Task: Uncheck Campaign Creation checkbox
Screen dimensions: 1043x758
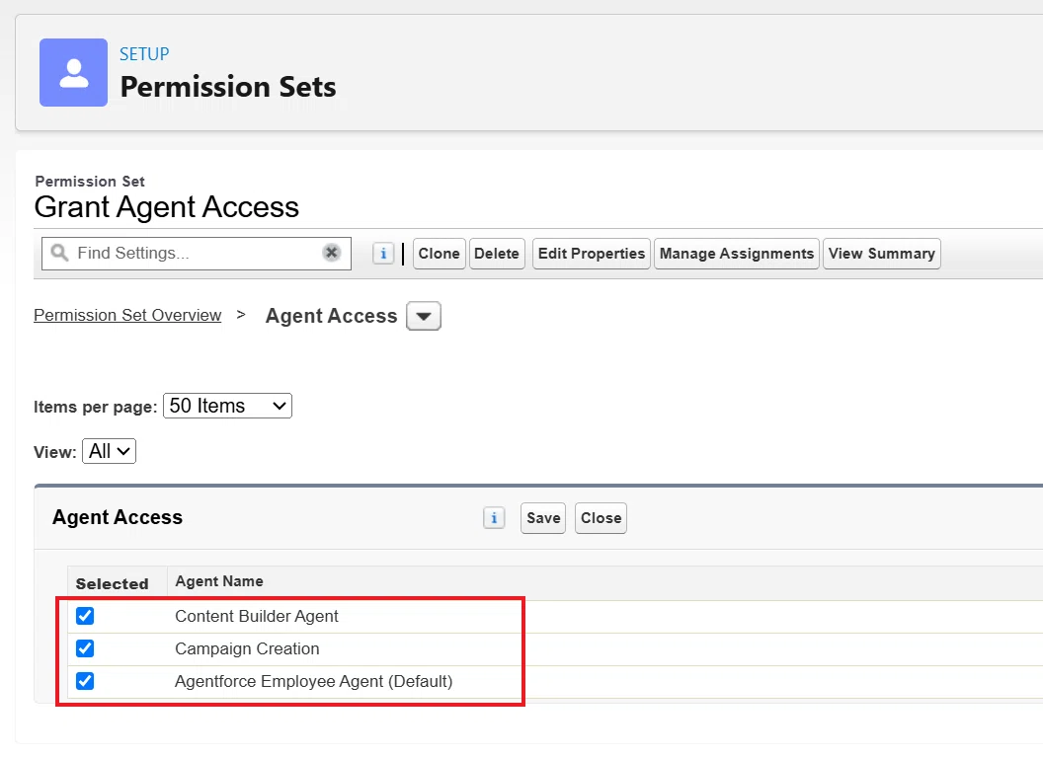Action: click(x=85, y=648)
